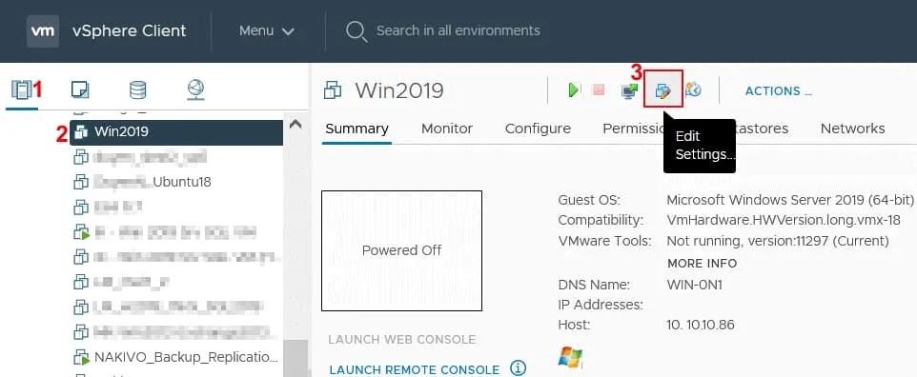Launch console via monitor toolbar icon

(x=630, y=90)
